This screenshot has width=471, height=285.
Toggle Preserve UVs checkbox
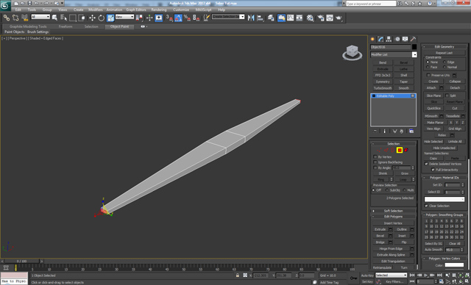coord(428,75)
